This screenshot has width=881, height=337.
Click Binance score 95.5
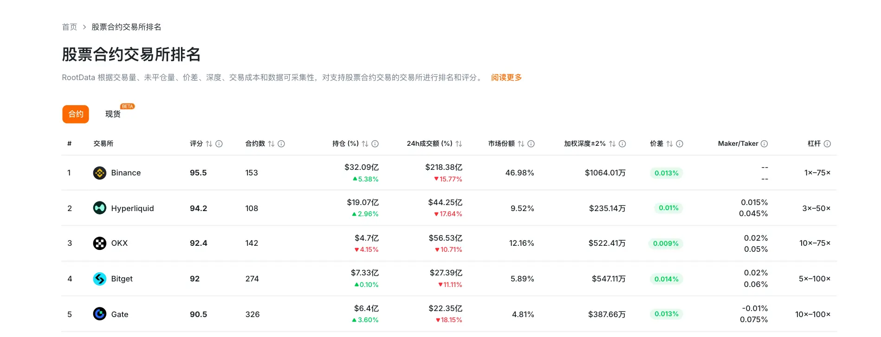click(198, 173)
